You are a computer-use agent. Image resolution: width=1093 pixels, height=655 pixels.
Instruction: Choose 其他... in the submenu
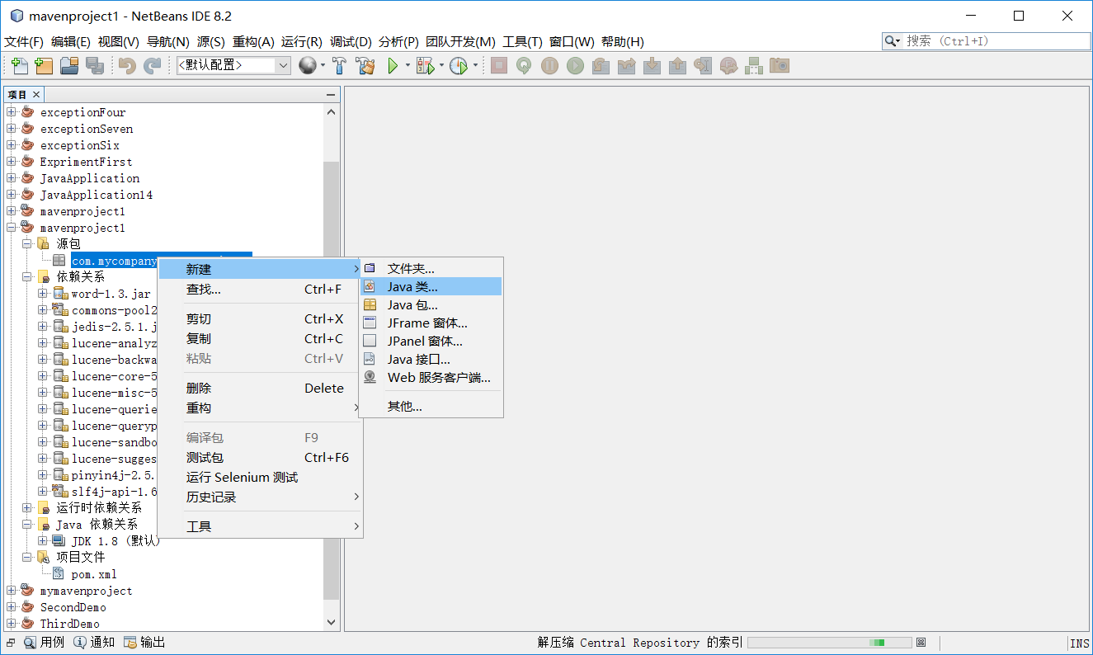coord(431,407)
